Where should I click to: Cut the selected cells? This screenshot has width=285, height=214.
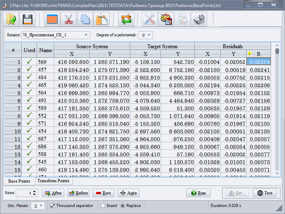tap(68, 20)
